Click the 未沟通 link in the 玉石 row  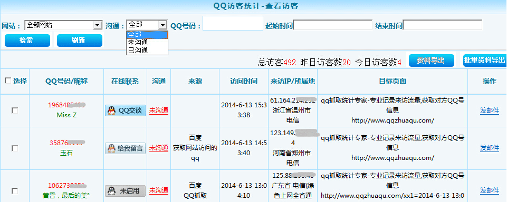159,148
